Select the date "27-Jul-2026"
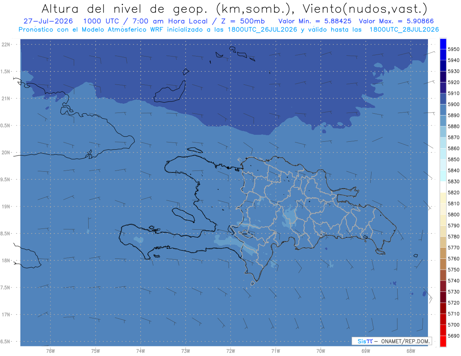 click(48, 21)
